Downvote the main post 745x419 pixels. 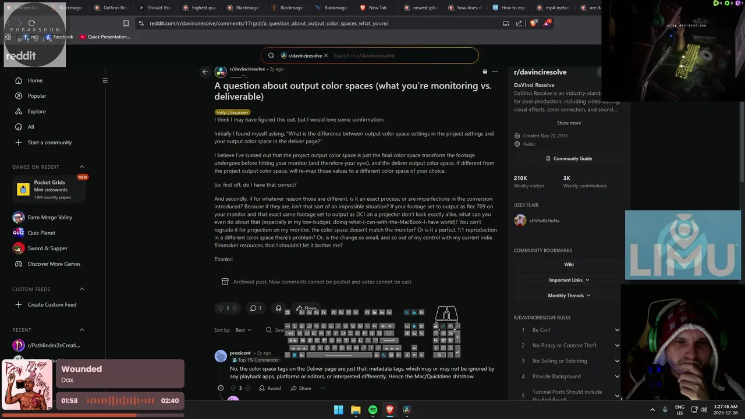pyautogui.click(x=235, y=308)
